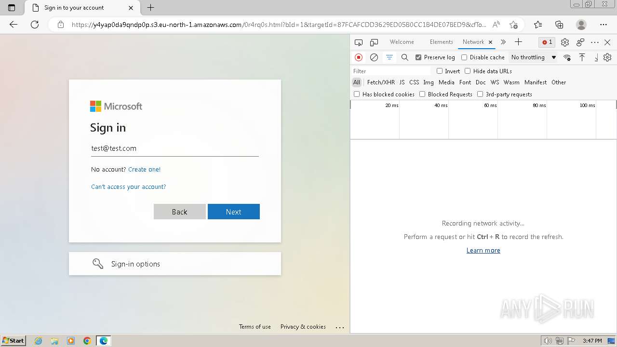
Task: Open Can't access your account? link
Action: click(x=129, y=187)
